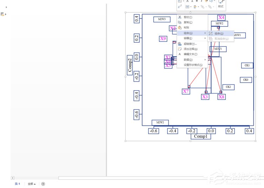
Task: Select the 0.2 x-axis tick label
Action: coord(230,131)
